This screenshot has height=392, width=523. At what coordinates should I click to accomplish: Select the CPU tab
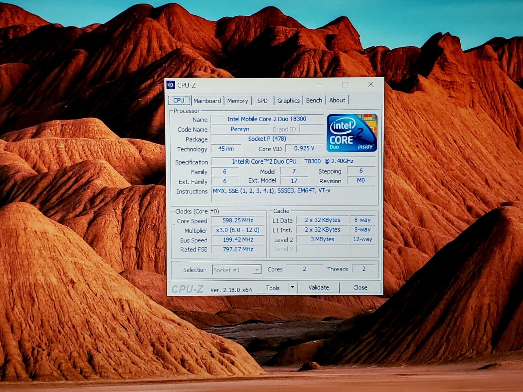click(179, 100)
